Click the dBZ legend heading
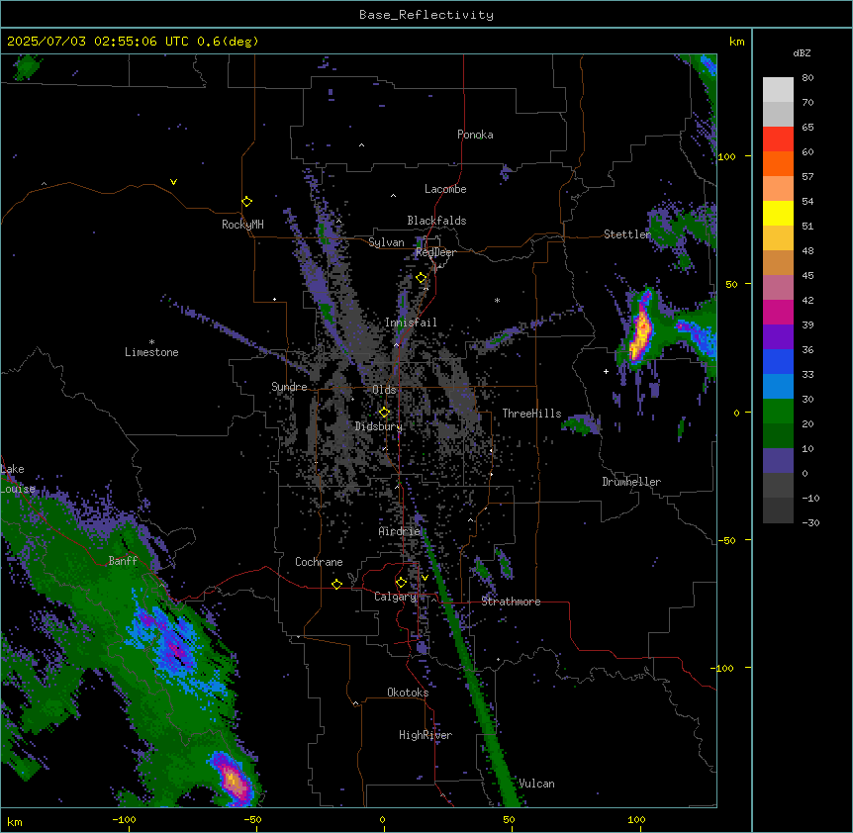The width and height of the screenshot is (853, 833). click(802, 53)
